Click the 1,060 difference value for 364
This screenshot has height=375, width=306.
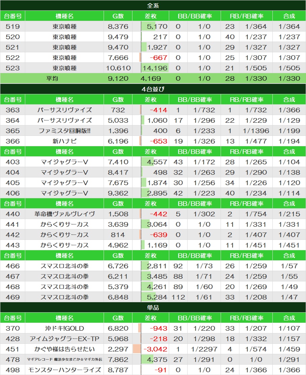click(157, 120)
